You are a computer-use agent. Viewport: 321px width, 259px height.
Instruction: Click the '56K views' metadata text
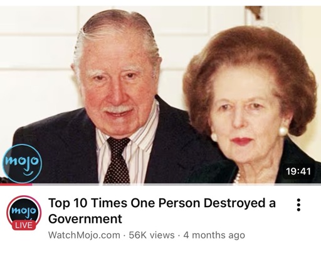pos(152,235)
